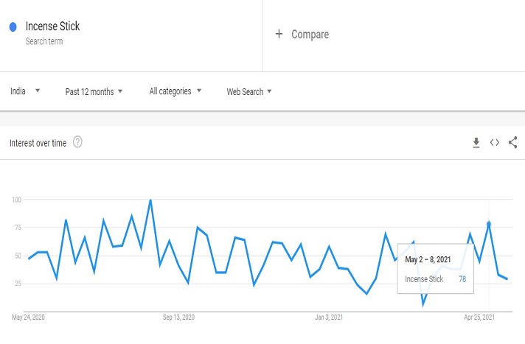This screenshot has width=525, height=344.
Task: Select the chart peak at 100
Action: pyautogui.click(x=150, y=200)
